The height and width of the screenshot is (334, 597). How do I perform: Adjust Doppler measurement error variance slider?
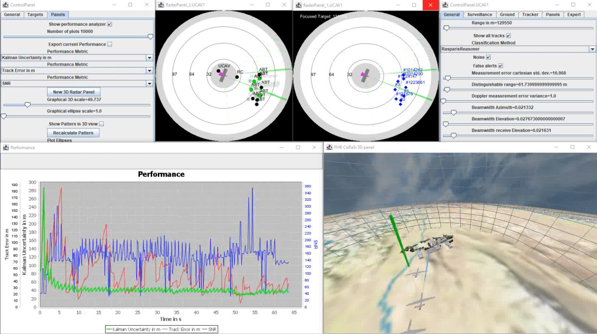[444, 102]
